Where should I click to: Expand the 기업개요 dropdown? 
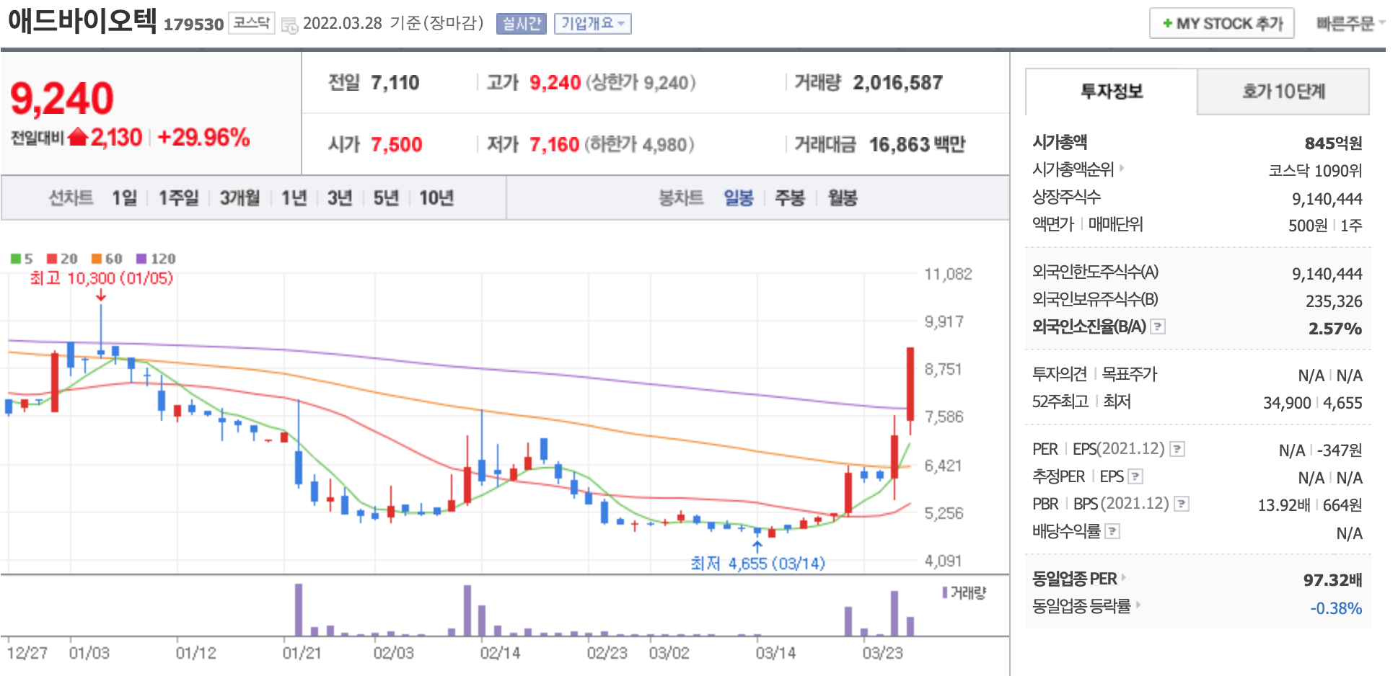593,24
